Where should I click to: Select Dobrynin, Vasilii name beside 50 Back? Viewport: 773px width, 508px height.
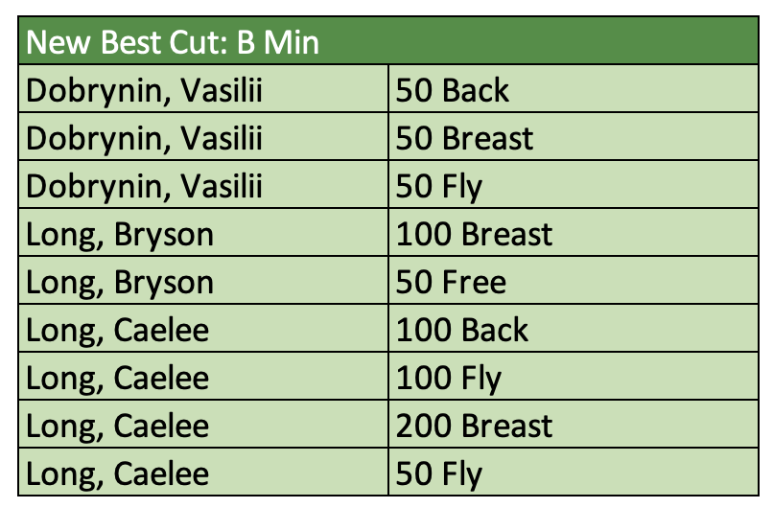[144, 90]
